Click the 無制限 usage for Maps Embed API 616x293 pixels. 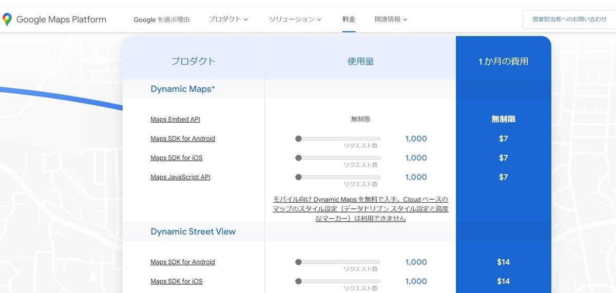[360, 119]
